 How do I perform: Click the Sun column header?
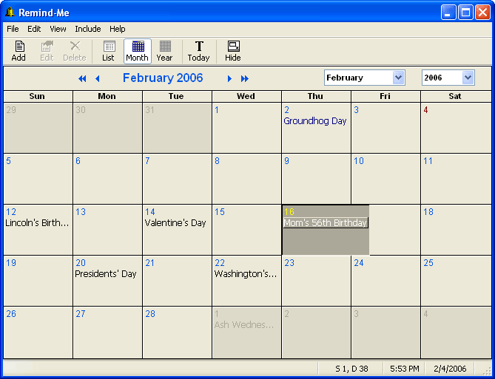pyautogui.click(x=38, y=96)
